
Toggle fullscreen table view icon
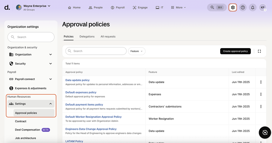(259, 51)
